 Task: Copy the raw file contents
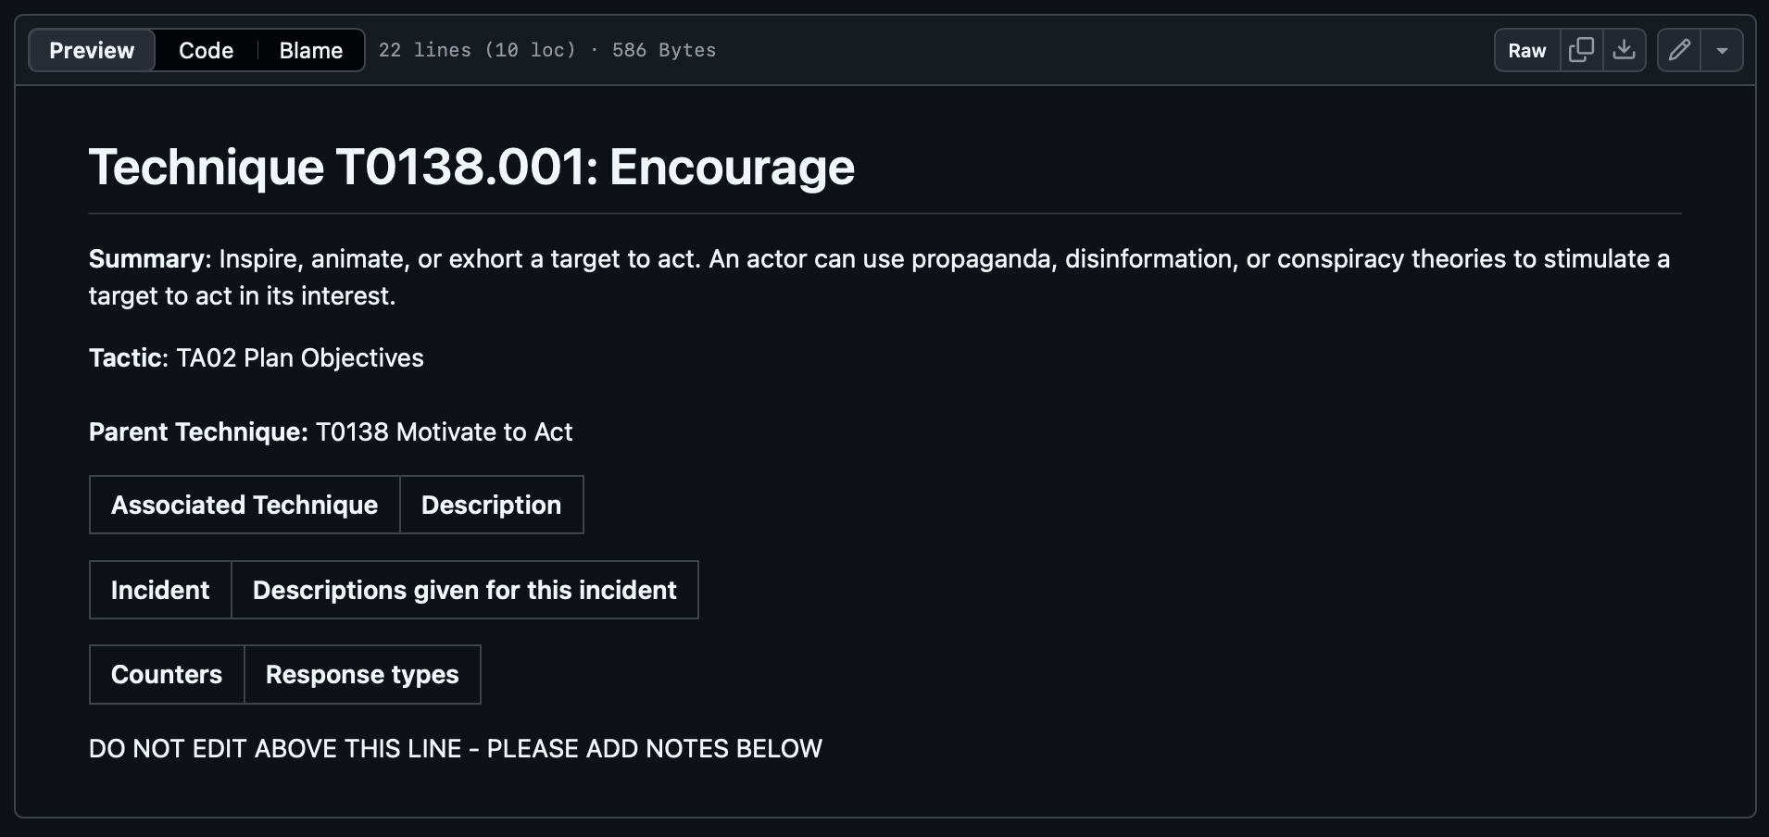pos(1582,50)
